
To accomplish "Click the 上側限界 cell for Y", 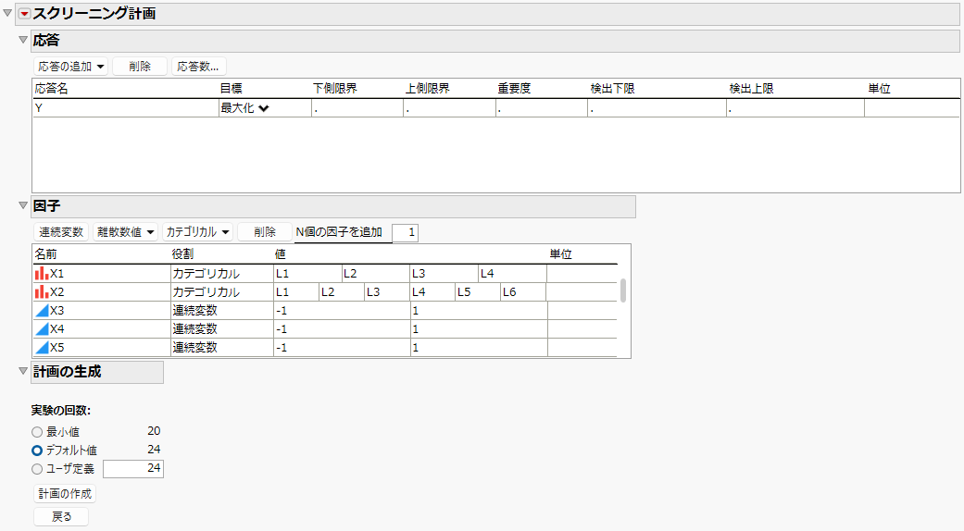I will [x=449, y=108].
